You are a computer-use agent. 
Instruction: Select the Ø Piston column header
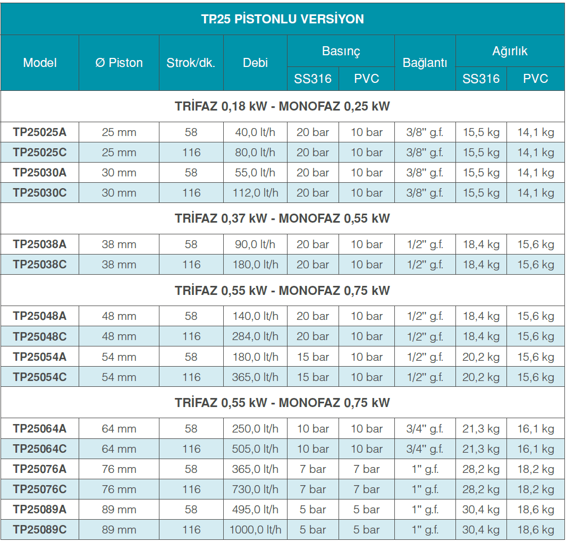point(119,63)
